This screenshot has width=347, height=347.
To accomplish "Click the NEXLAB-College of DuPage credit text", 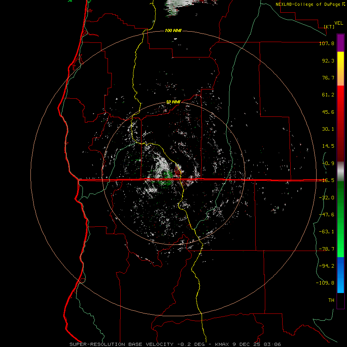I will click(308, 4).
